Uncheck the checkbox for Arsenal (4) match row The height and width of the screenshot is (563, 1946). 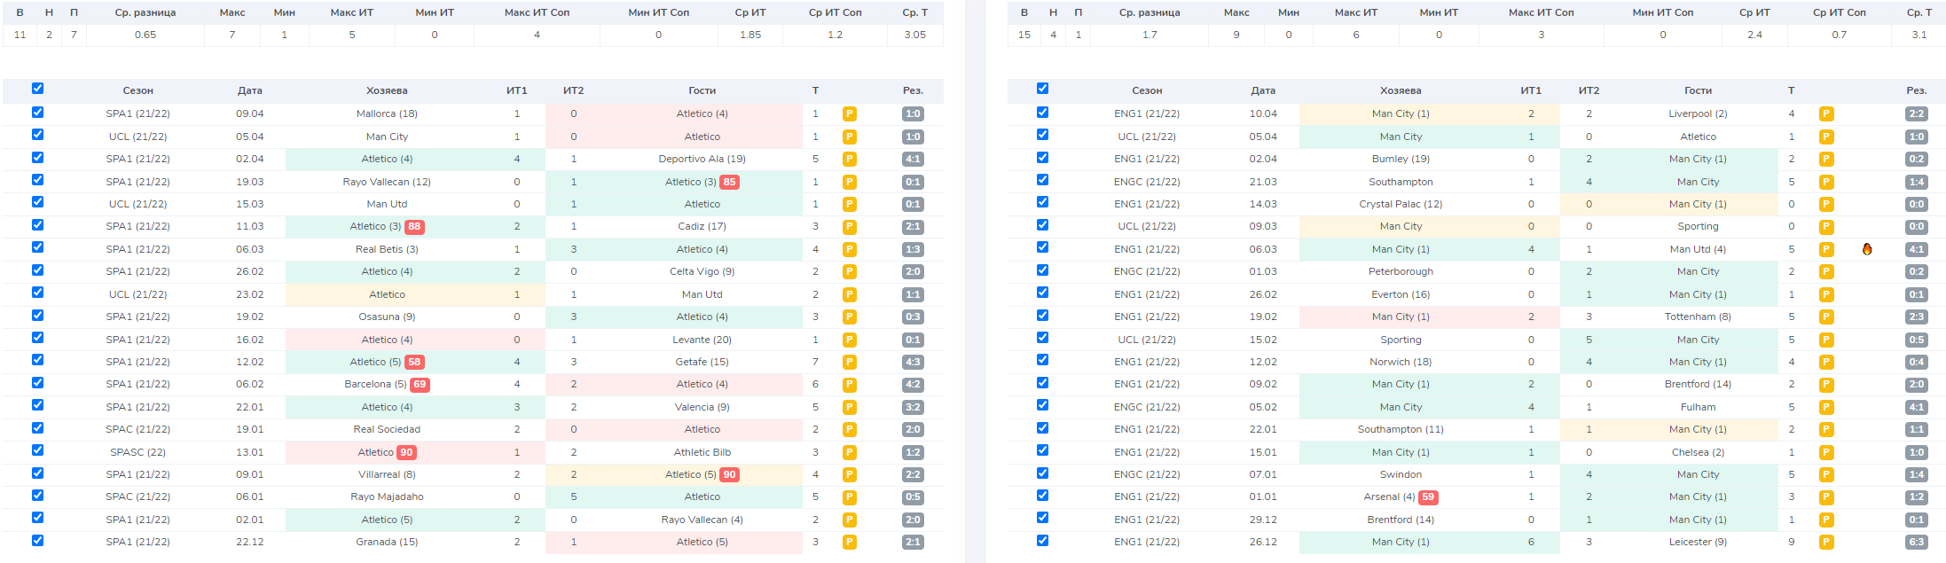pyautogui.click(x=1042, y=496)
